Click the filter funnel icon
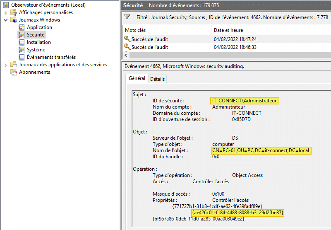 click(127, 17)
